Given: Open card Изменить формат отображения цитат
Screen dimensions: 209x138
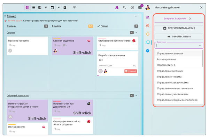Looking at the screenshot, I should tap(27, 110).
